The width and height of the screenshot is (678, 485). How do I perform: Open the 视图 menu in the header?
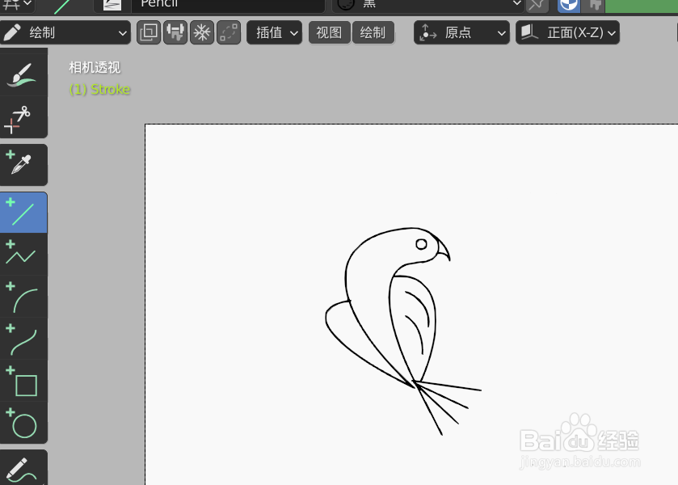click(329, 33)
